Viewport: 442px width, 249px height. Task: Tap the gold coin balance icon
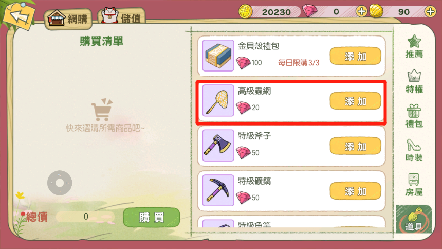coord(245,11)
